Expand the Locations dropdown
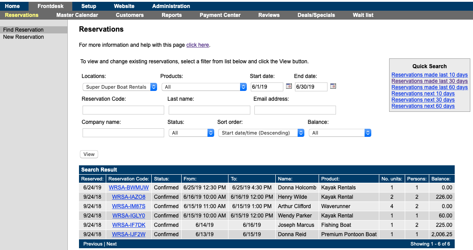This screenshot has height=250, width=473. 120,87
